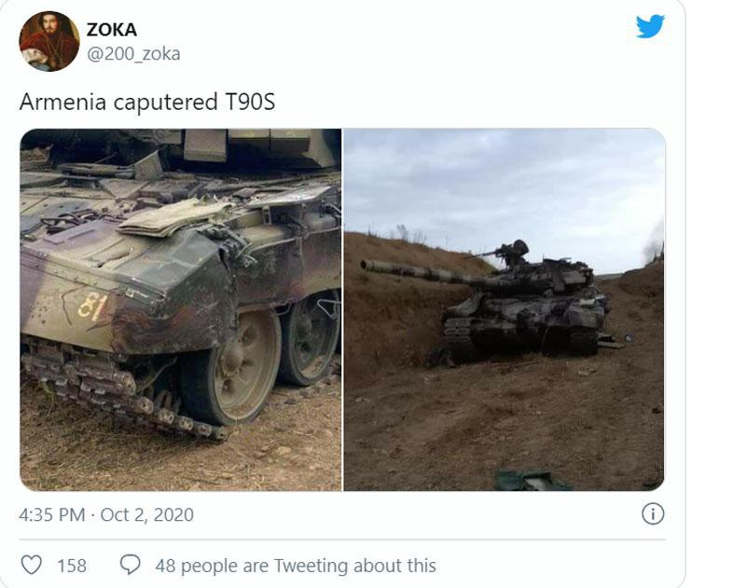Viewport: 746px width, 588px height.
Task: Click the ZOKA display name
Action: (x=112, y=30)
